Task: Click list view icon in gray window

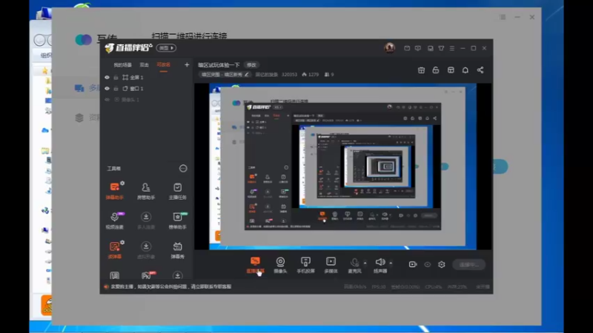Action: click(503, 17)
